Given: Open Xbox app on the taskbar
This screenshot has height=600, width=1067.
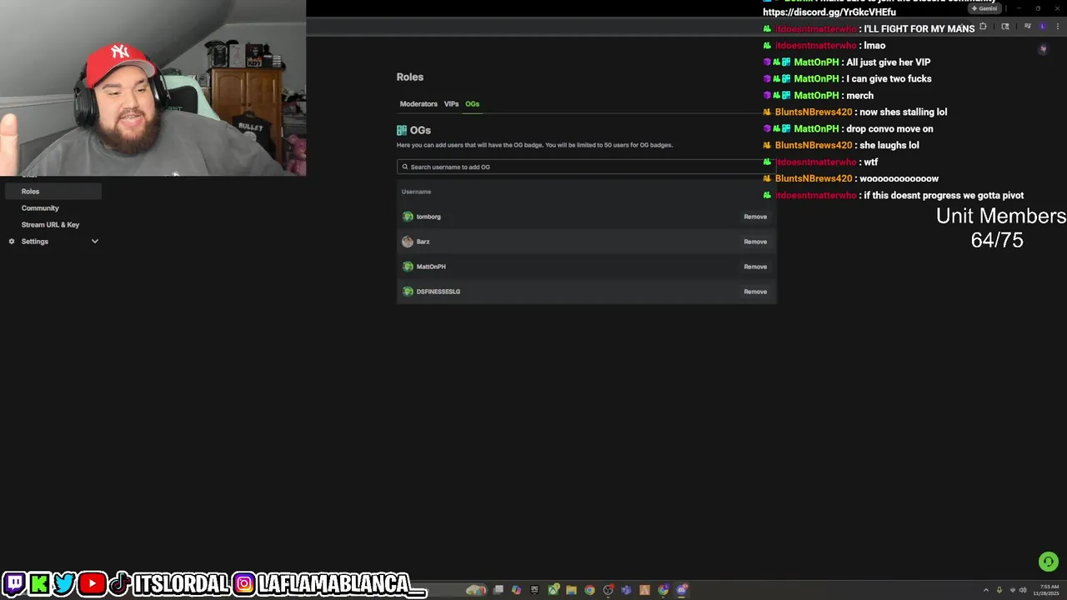Looking at the screenshot, I should 554,590.
